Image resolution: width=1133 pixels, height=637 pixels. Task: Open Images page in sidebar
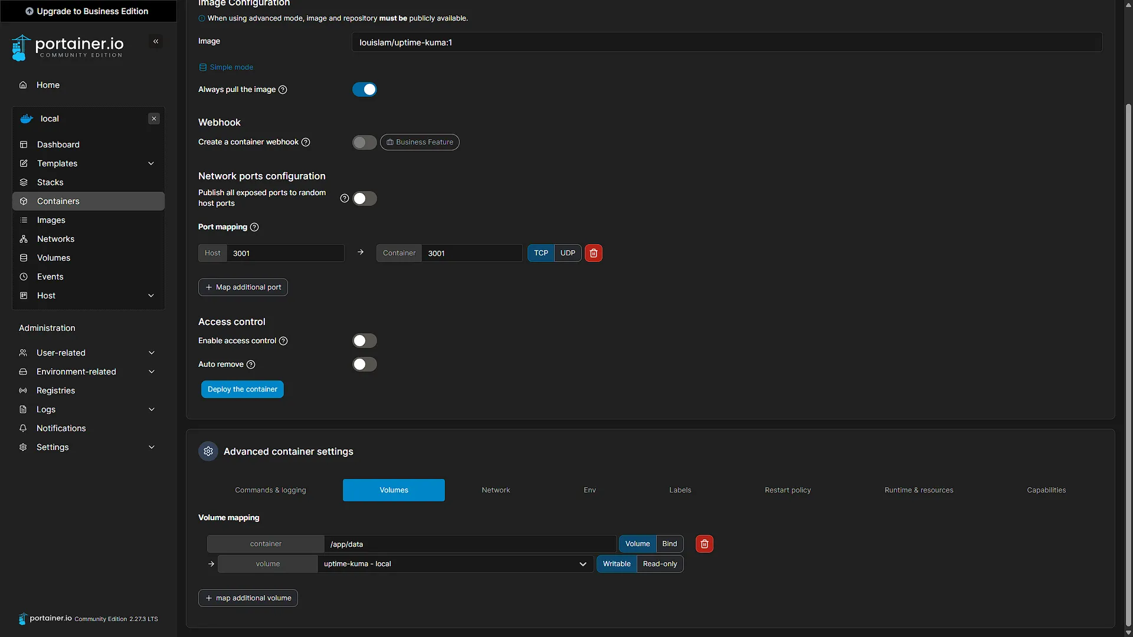(x=88, y=220)
